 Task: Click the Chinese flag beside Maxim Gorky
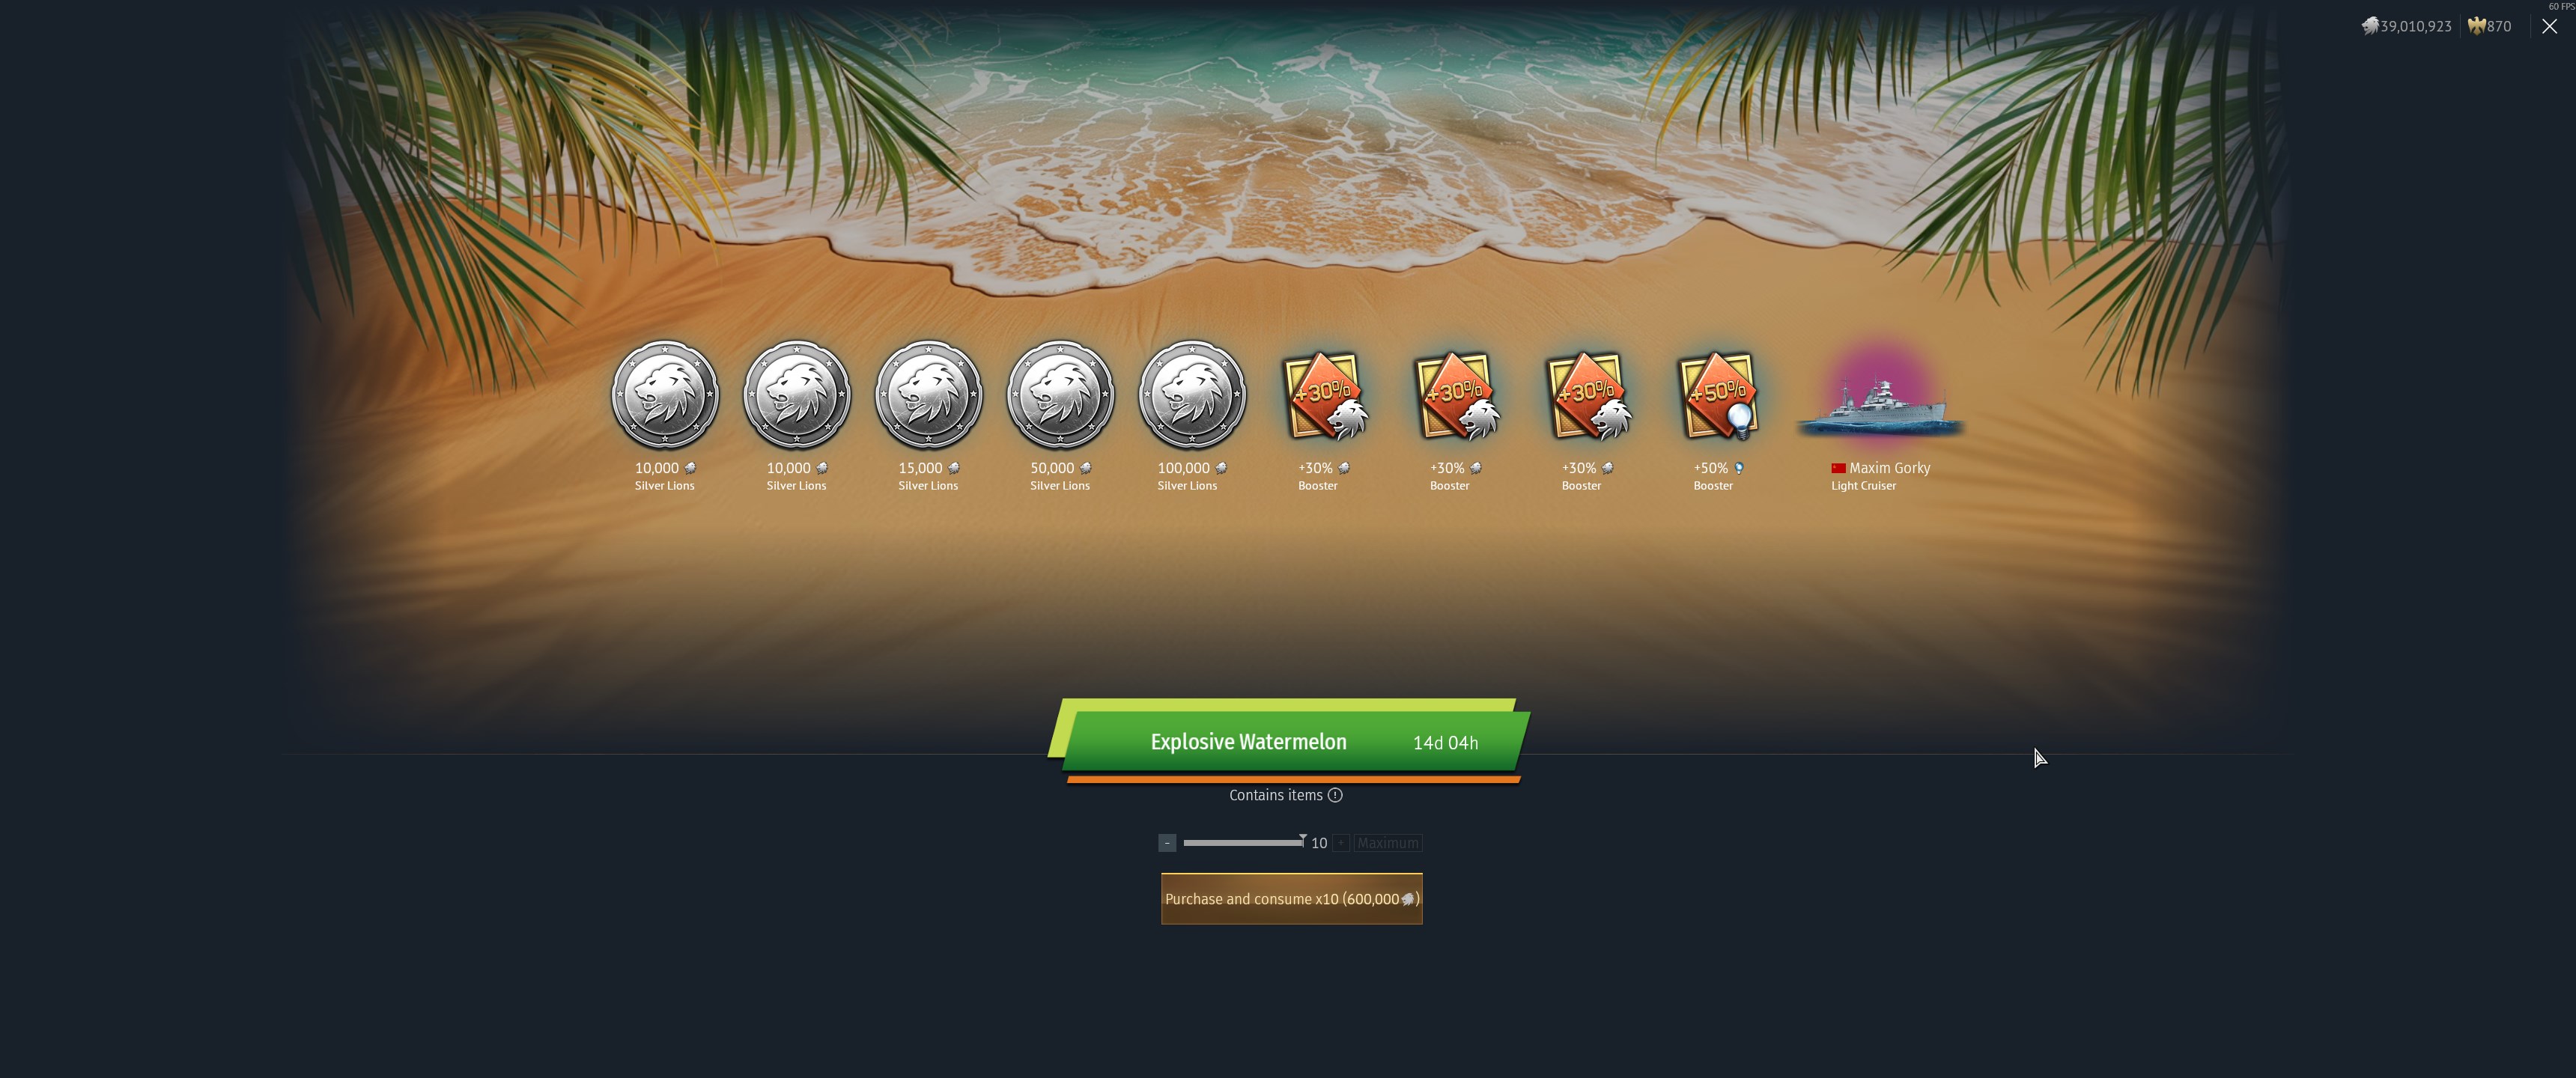pos(1838,468)
